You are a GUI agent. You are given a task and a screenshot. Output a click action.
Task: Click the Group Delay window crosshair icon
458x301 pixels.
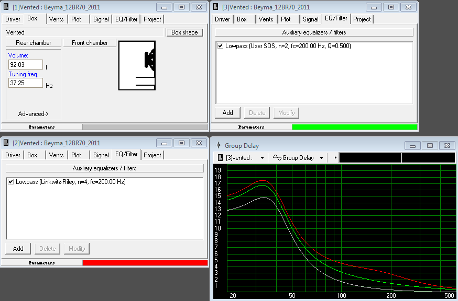point(219,145)
